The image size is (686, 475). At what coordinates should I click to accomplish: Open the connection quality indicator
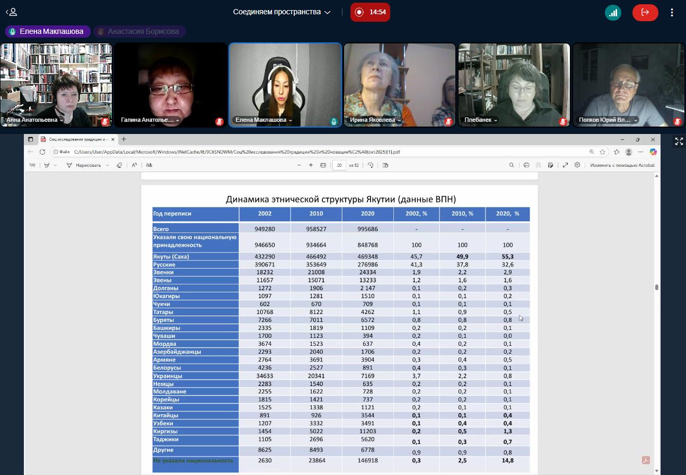(x=613, y=12)
